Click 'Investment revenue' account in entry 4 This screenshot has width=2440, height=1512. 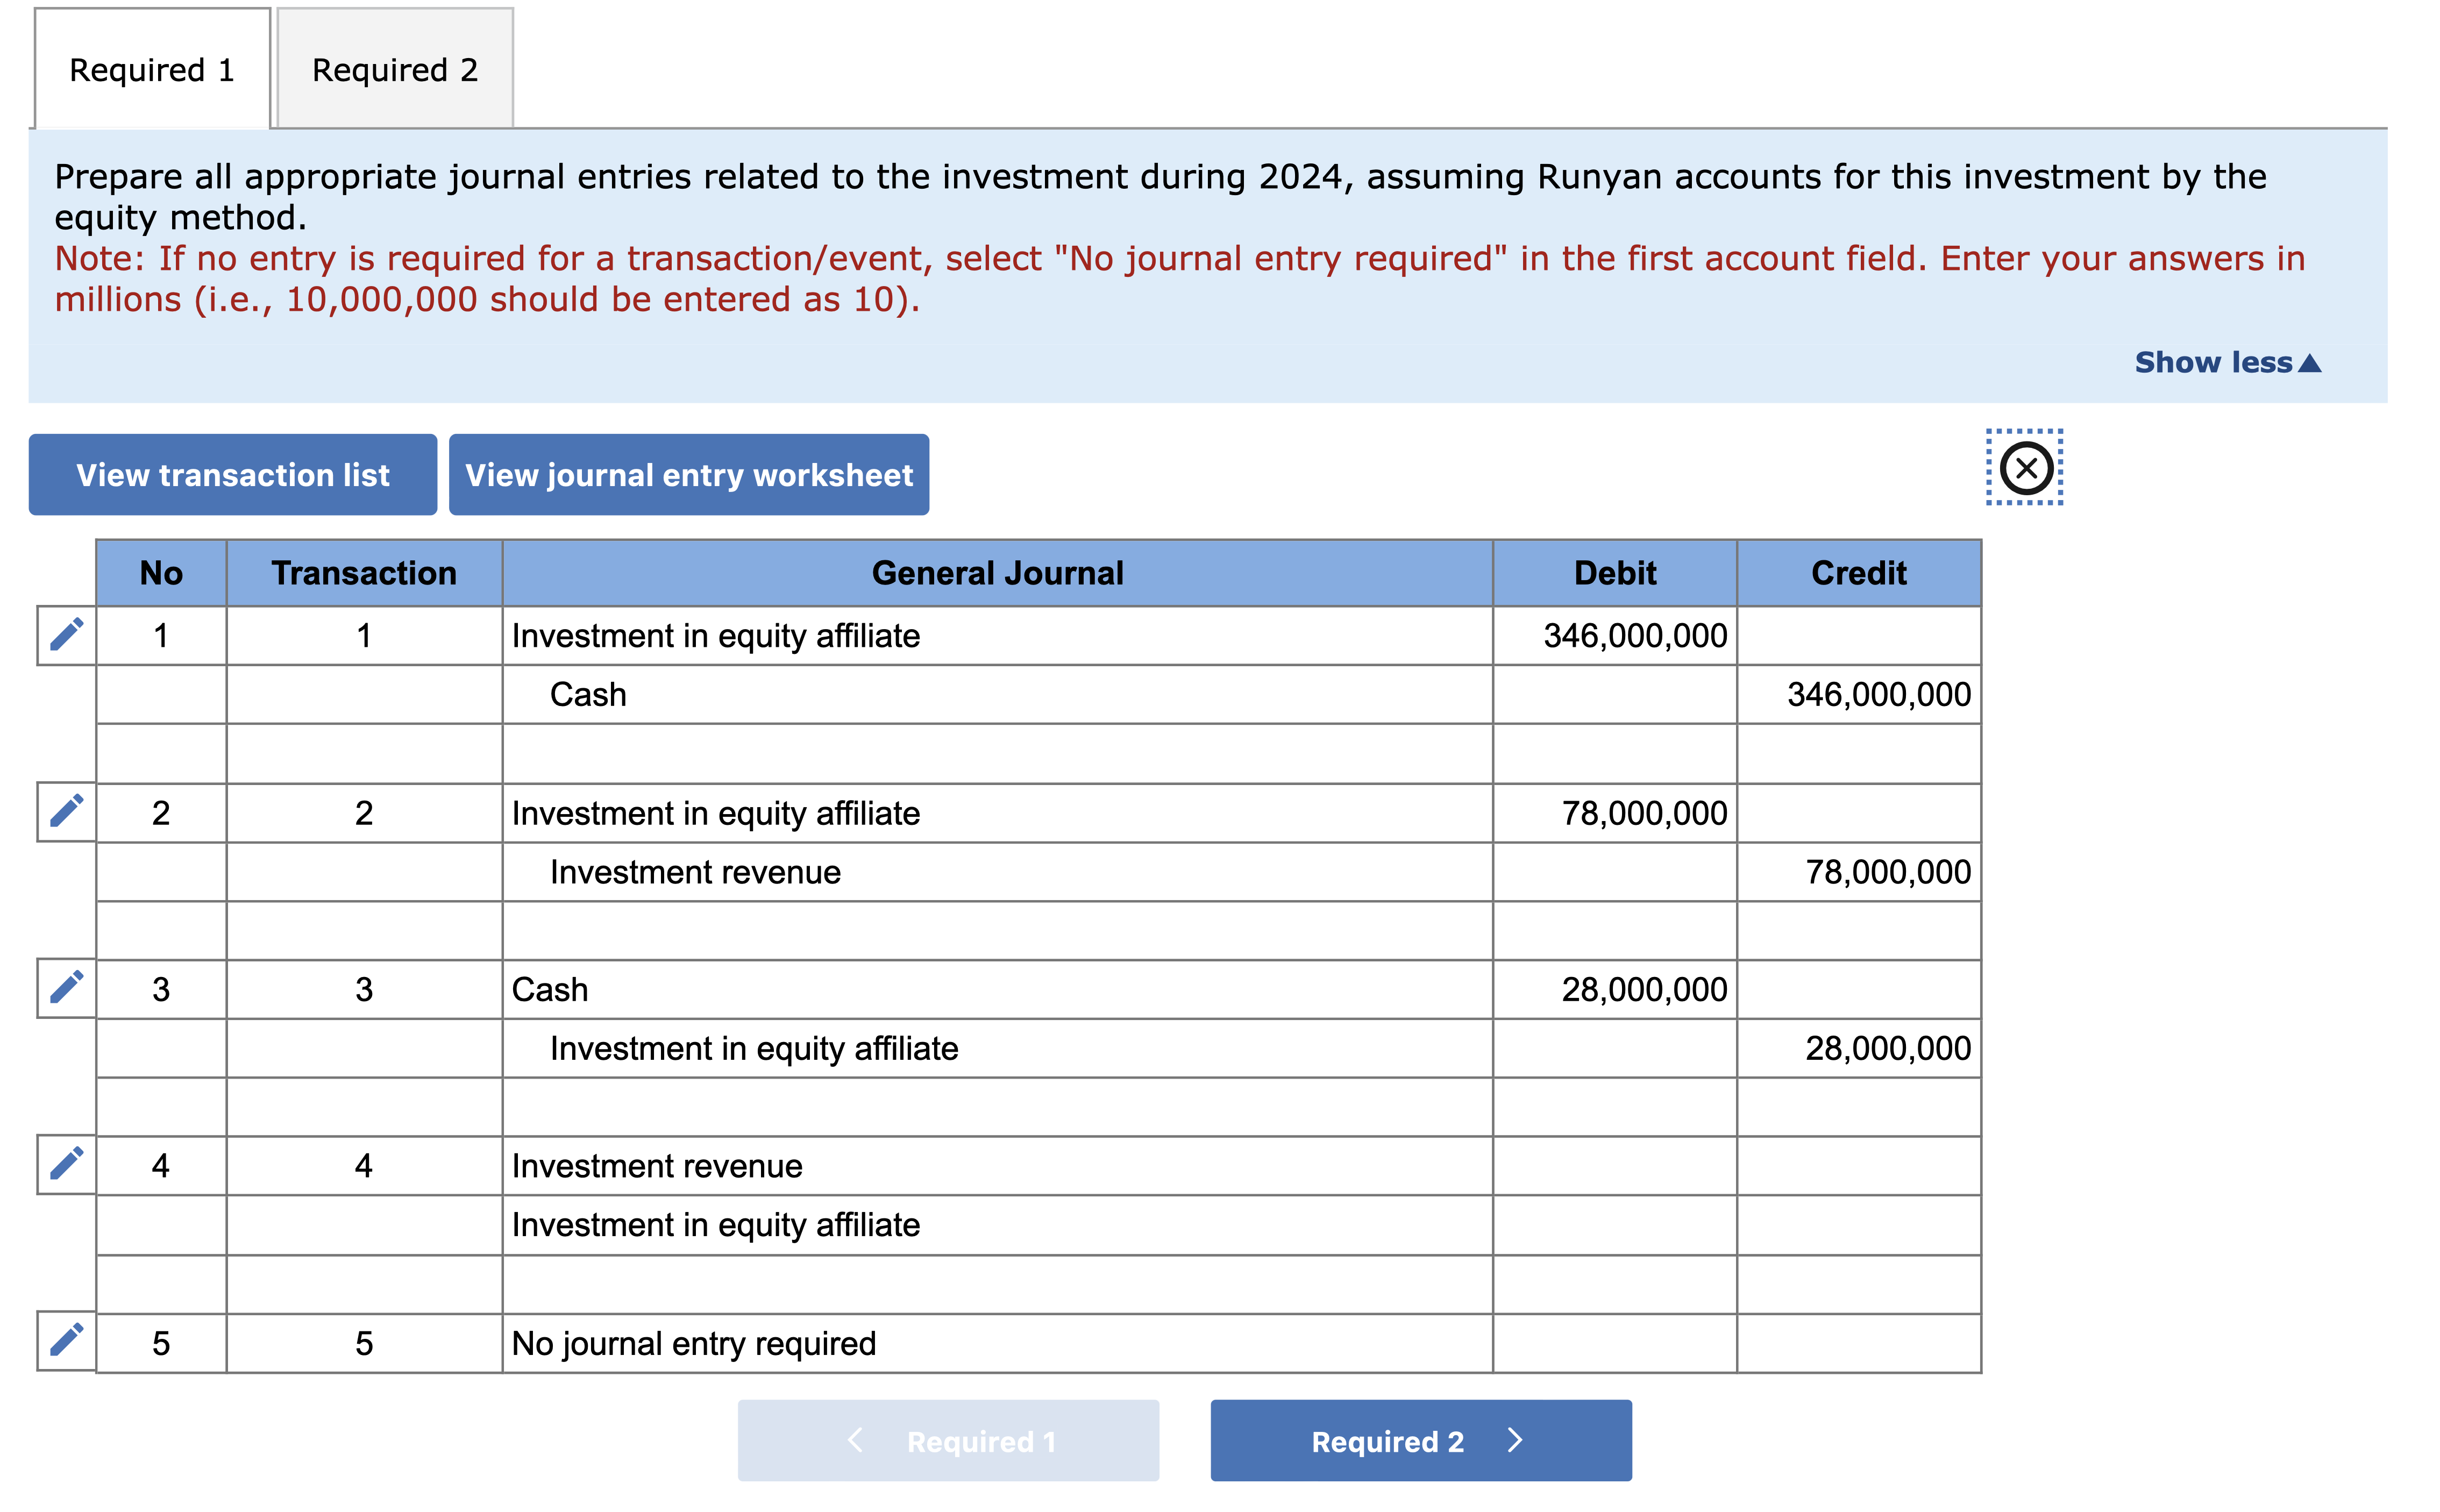coord(997,1166)
